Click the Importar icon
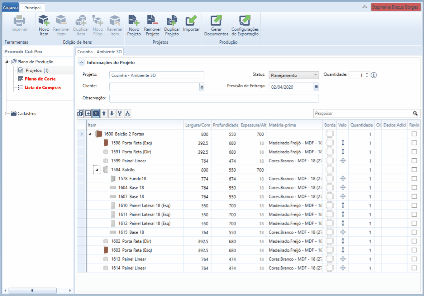Viewport: 424px width, 296px height. (191, 20)
